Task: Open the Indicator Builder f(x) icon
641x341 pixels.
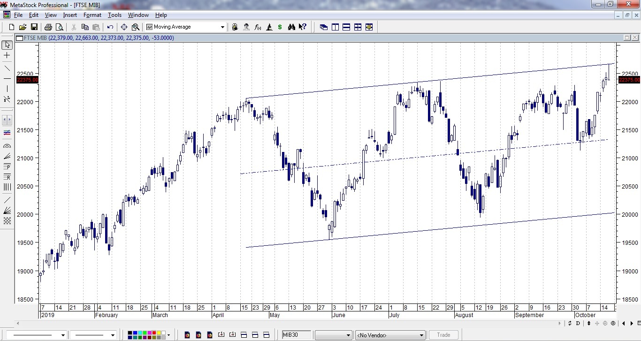Action: [258, 27]
